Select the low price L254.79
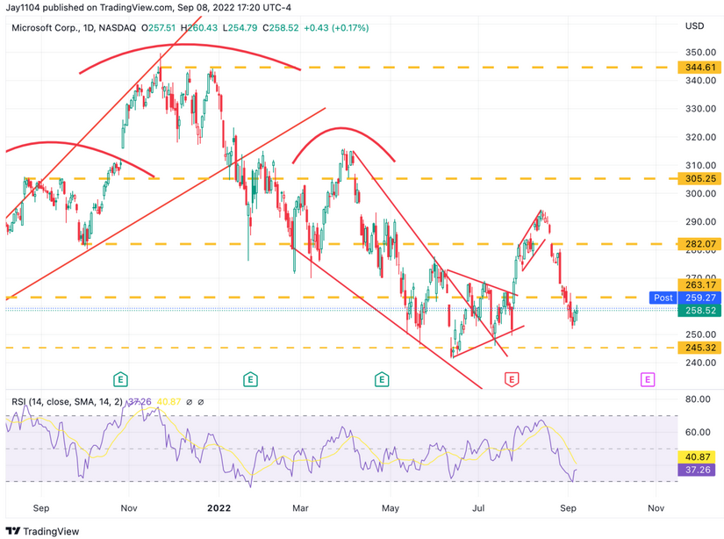 (x=240, y=28)
